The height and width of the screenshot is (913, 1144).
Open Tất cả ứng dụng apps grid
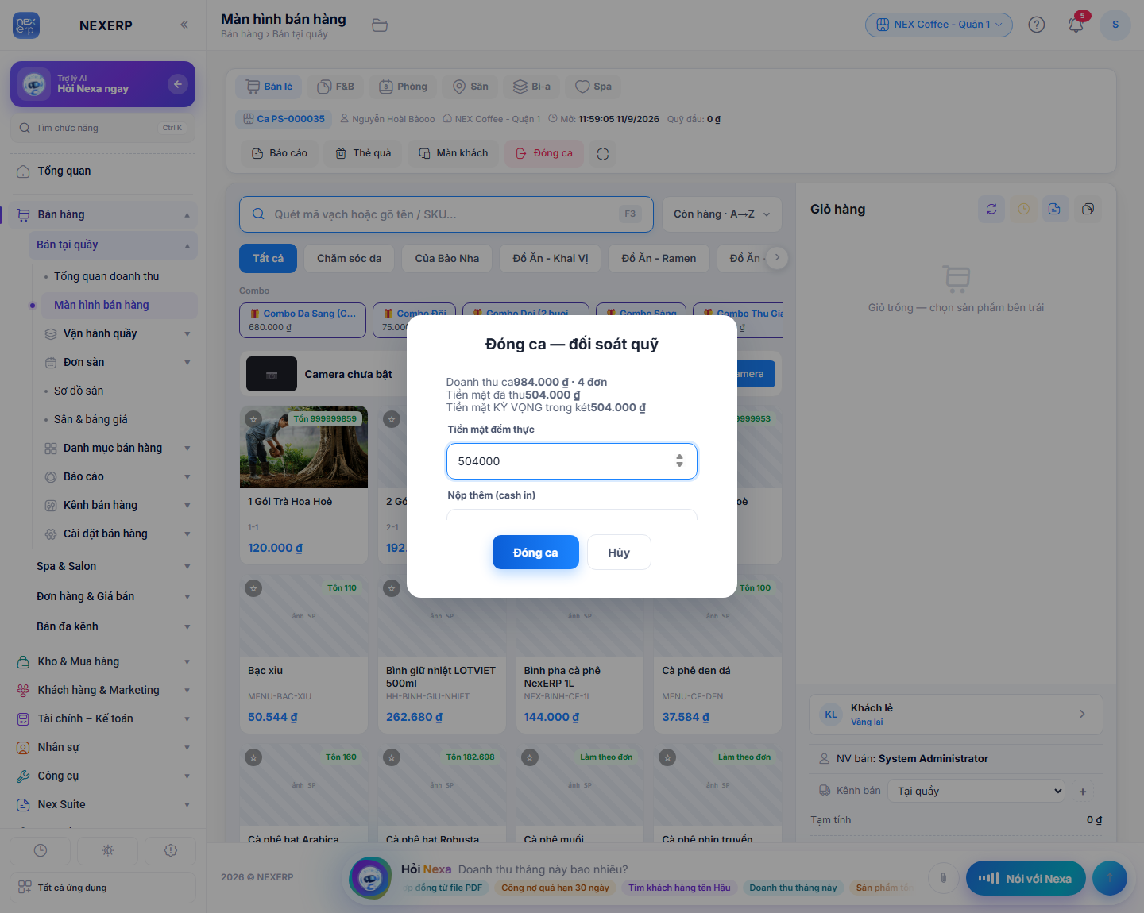point(103,888)
